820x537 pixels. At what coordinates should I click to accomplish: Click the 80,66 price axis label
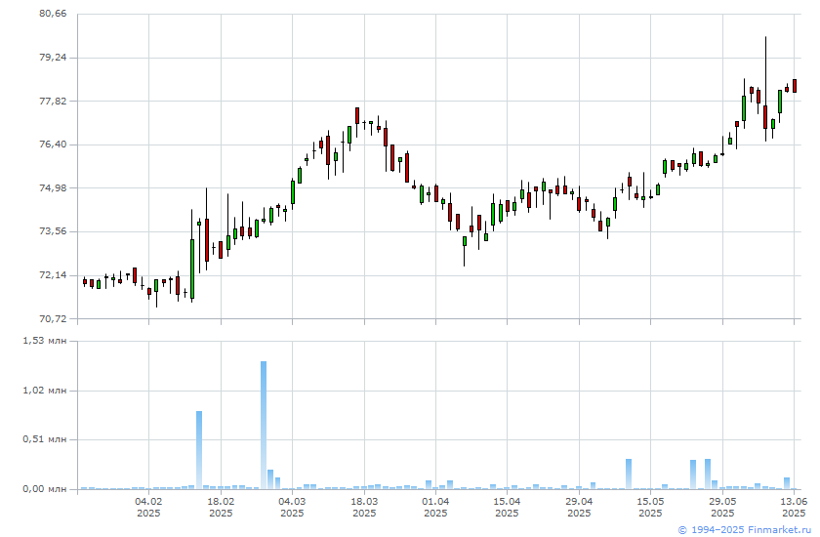(x=54, y=14)
